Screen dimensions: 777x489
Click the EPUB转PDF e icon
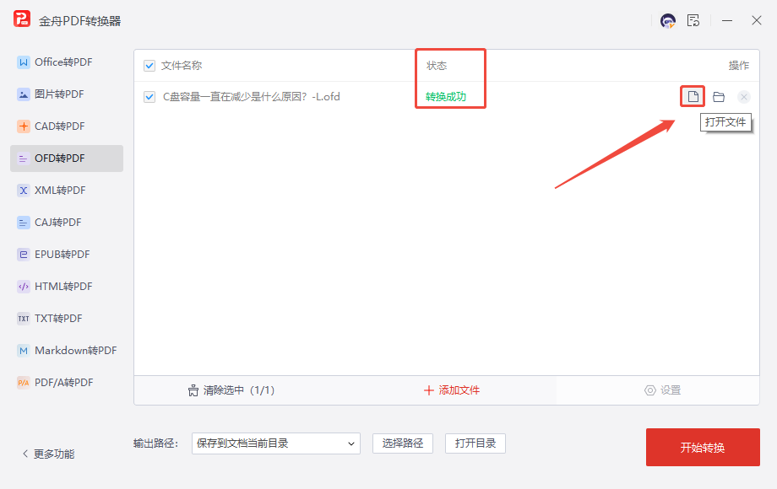pyautogui.click(x=24, y=255)
